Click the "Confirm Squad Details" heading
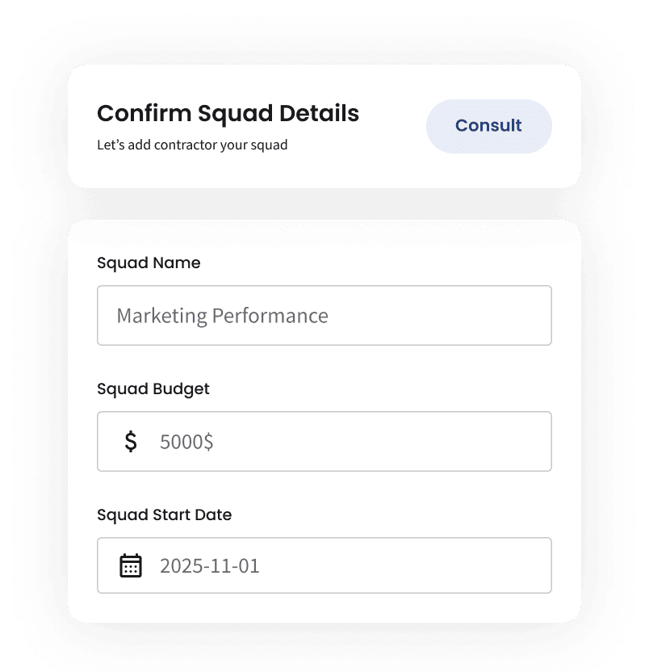 (228, 113)
